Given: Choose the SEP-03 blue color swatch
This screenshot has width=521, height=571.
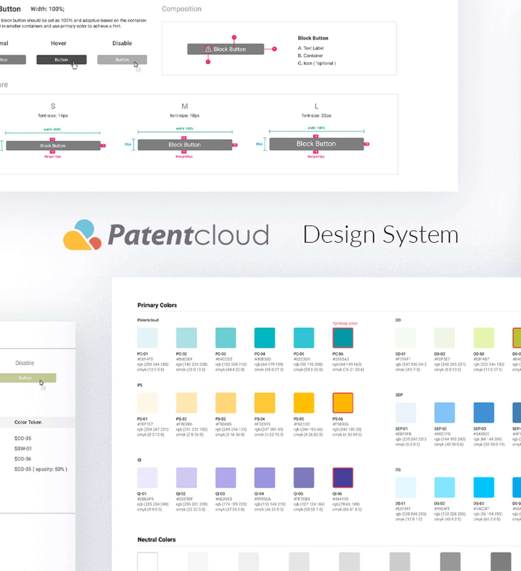Looking at the screenshot, I should point(483,412).
